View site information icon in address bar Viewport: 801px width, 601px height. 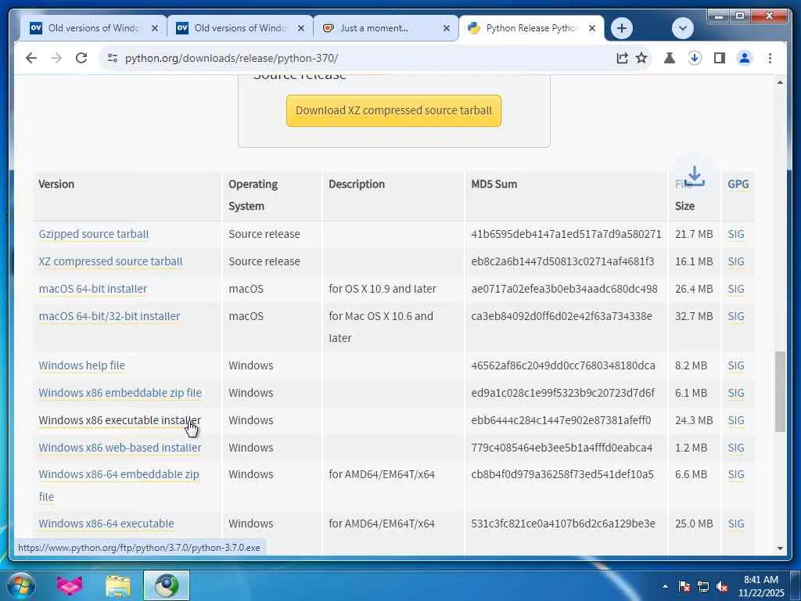(113, 58)
